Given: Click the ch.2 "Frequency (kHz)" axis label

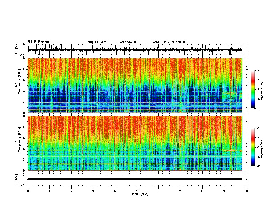Looking at the screenshot, I should [19, 139].
